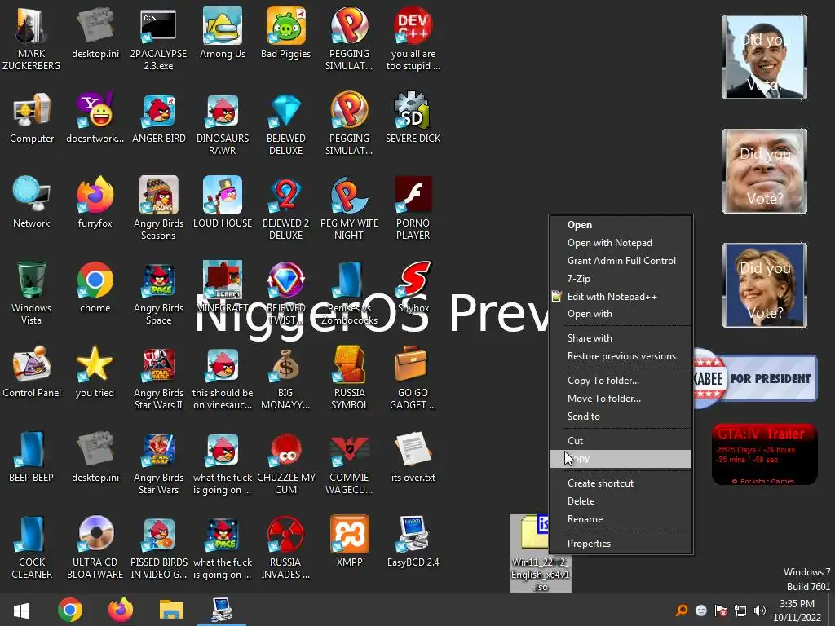Viewport: 835px width, 626px height.
Task: Choose Move To folder... in context menu
Action: 621,399
